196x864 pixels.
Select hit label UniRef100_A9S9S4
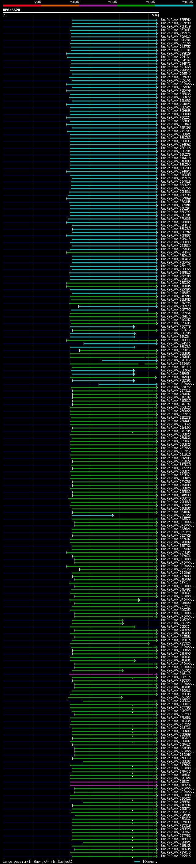click(x=176, y=313)
